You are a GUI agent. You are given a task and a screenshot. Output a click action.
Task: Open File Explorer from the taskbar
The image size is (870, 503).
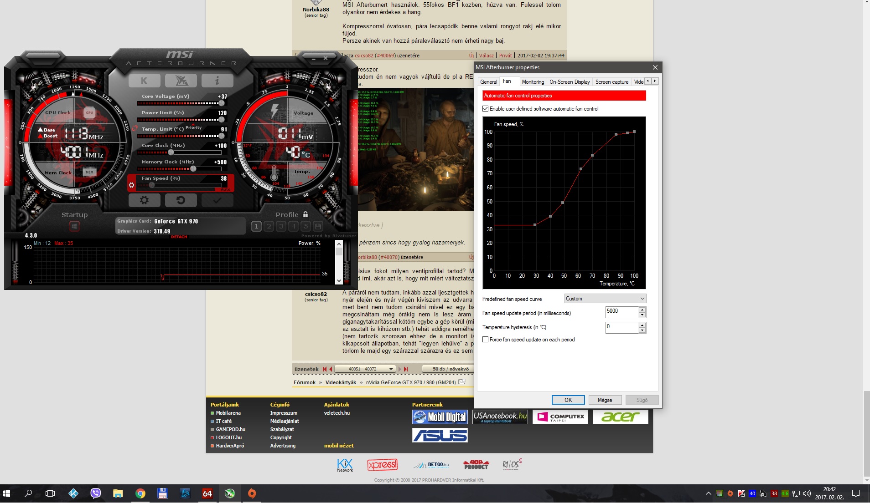click(118, 493)
